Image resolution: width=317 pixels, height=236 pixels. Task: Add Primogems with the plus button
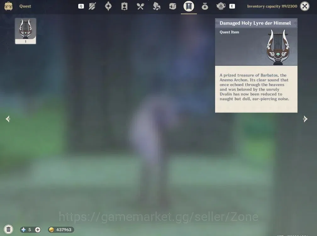38,229
